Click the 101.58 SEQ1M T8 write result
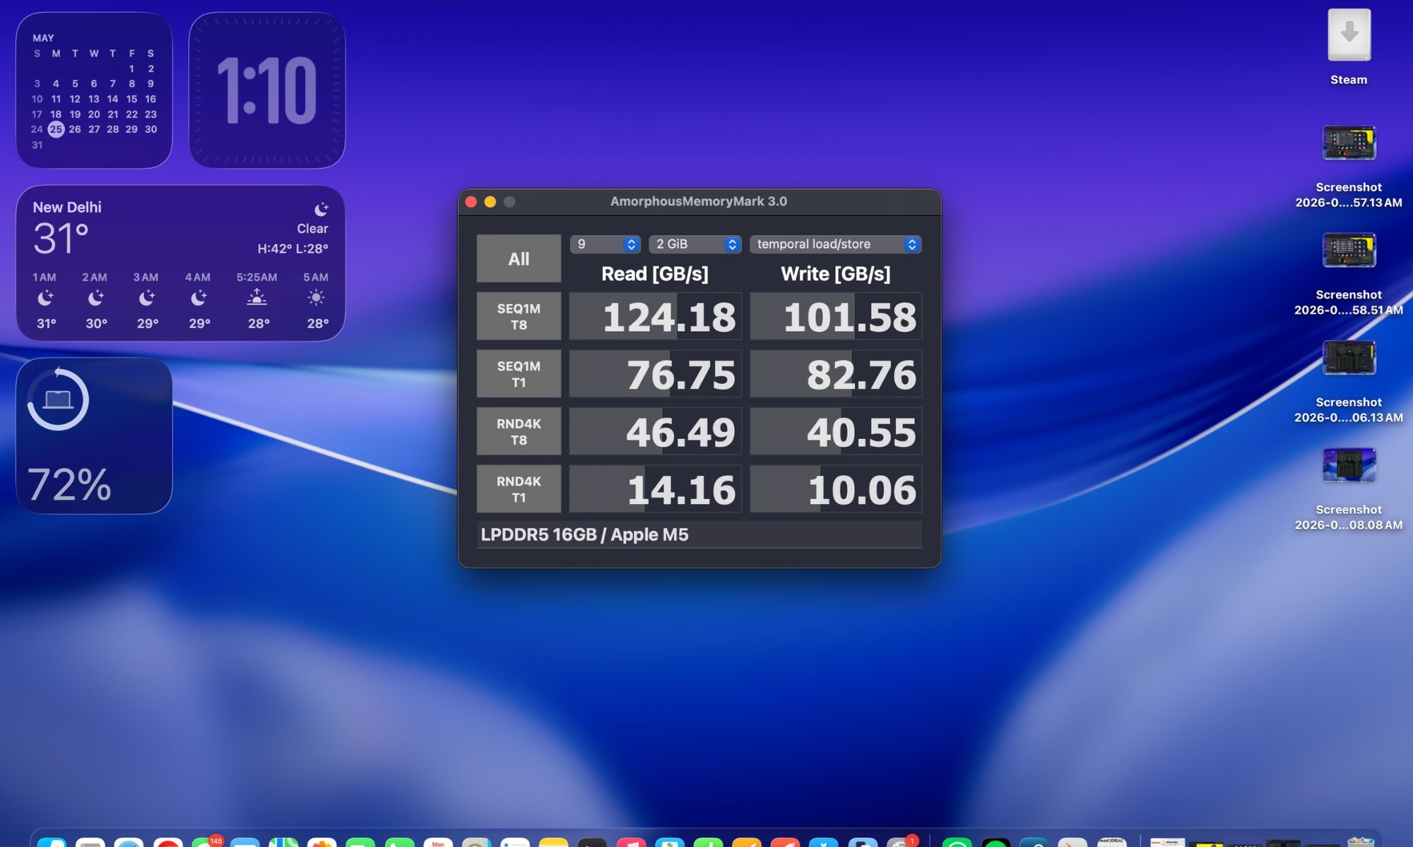 [836, 316]
